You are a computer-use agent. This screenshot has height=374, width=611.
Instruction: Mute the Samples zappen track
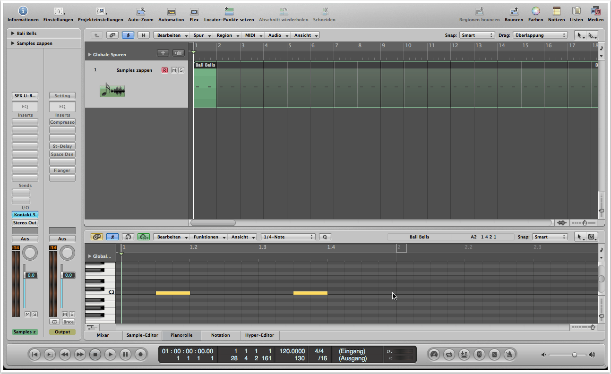(x=174, y=70)
